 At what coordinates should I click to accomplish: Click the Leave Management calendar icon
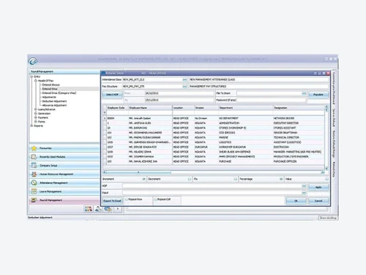[34, 191]
